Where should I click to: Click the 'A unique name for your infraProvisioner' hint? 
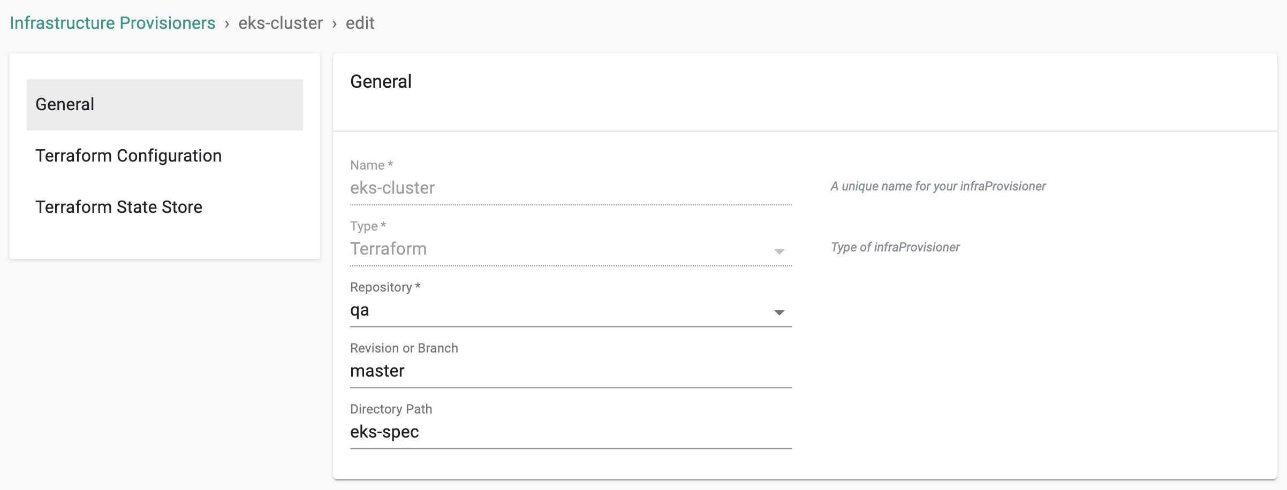point(938,186)
